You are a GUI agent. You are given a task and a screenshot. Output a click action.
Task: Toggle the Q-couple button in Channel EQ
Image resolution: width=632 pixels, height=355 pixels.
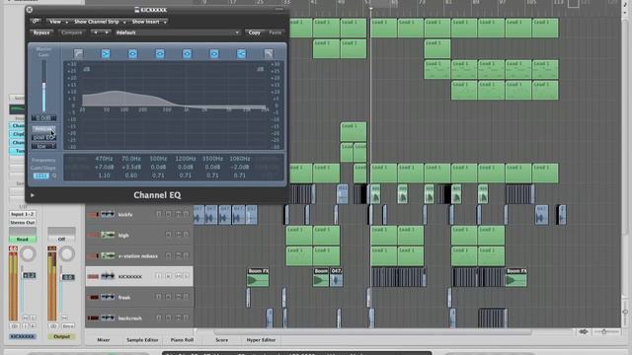click(x=40, y=176)
